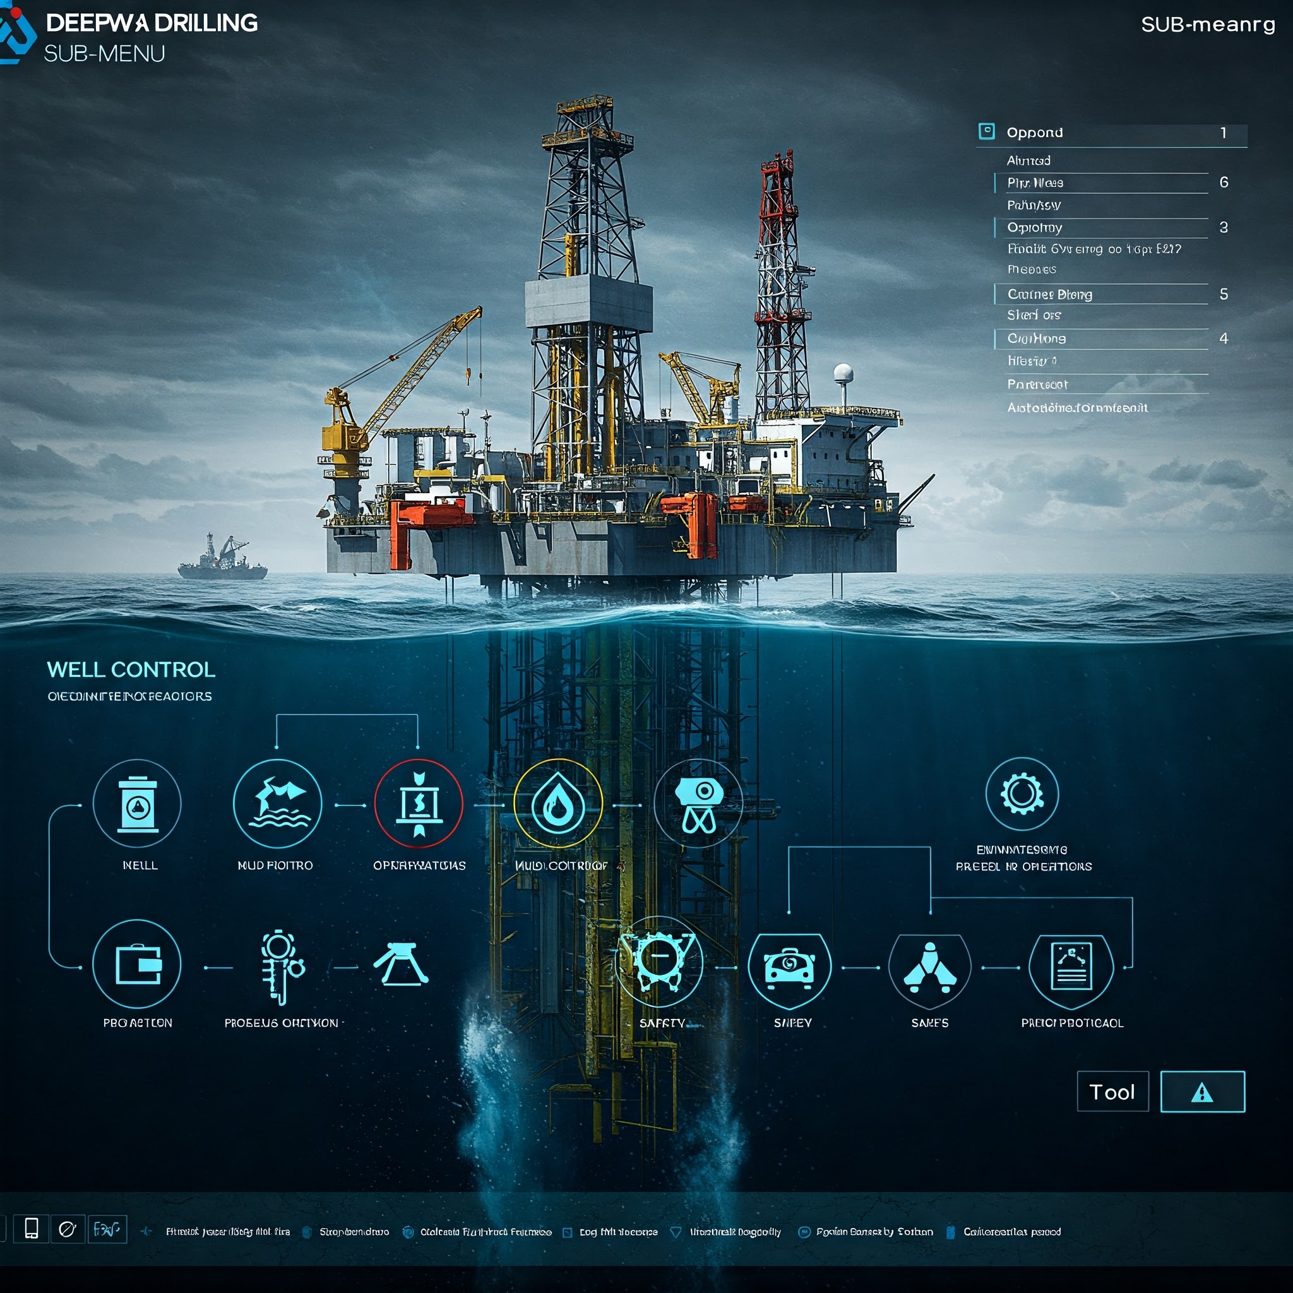Toggle the checkbox beside Oppond

click(987, 132)
